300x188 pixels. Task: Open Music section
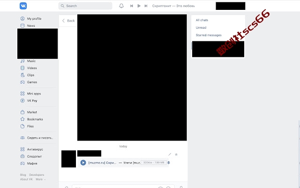[31, 61]
